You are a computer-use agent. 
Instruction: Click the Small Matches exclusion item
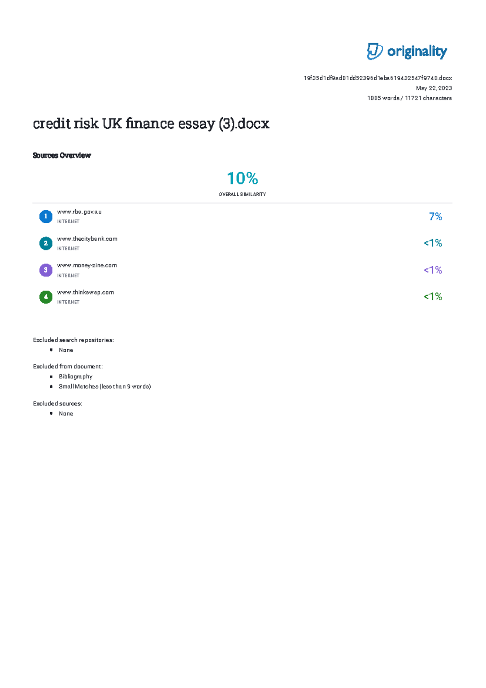tap(104, 387)
